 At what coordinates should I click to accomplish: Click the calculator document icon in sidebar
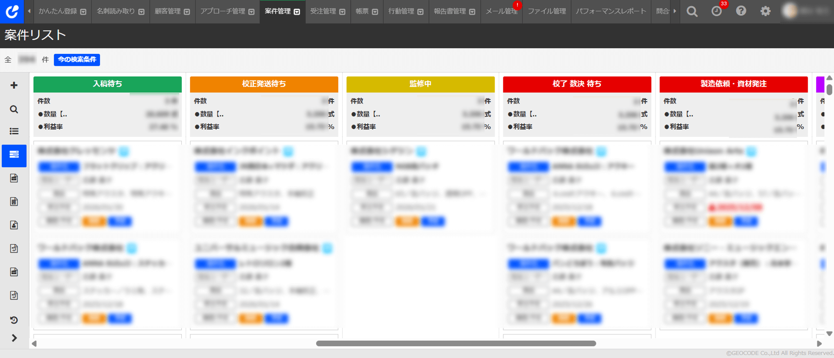click(x=14, y=202)
